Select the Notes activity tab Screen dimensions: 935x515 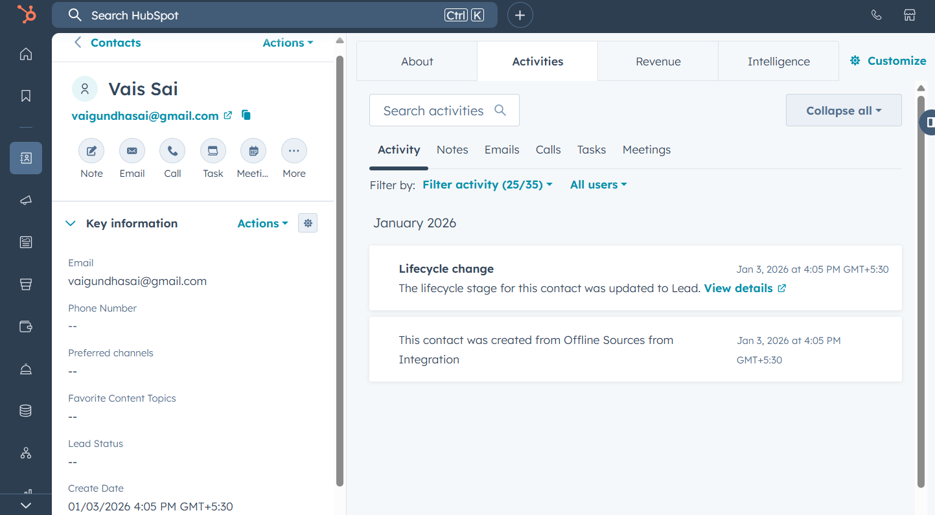(x=452, y=150)
